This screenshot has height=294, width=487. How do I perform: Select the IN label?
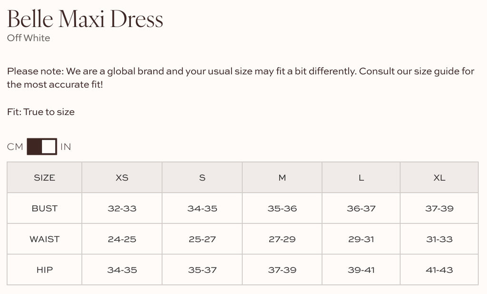[x=66, y=147]
